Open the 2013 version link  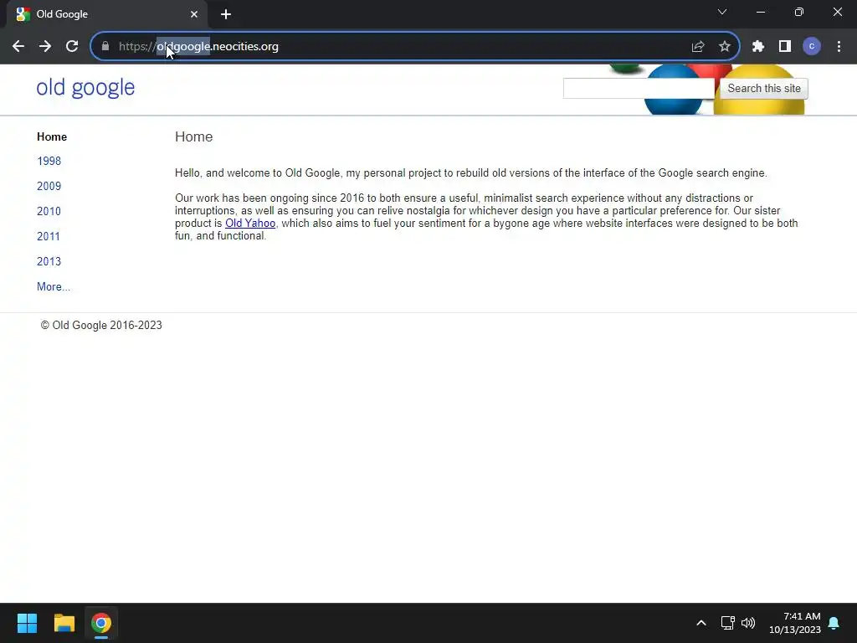pyautogui.click(x=49, y=262)
